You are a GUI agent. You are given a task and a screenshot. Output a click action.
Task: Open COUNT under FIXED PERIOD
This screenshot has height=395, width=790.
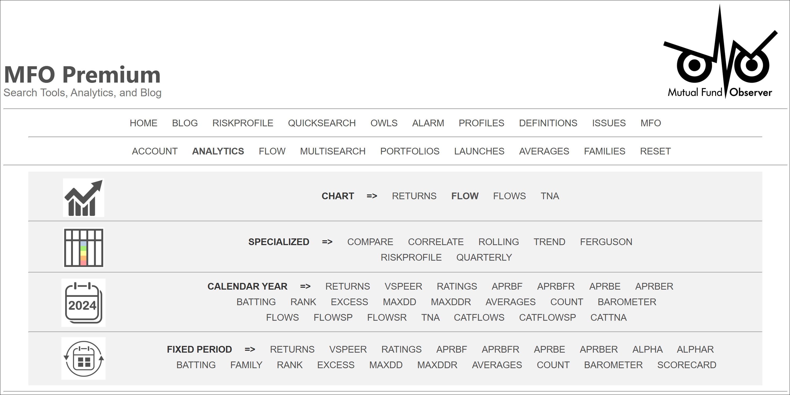(x=553, y=365)
